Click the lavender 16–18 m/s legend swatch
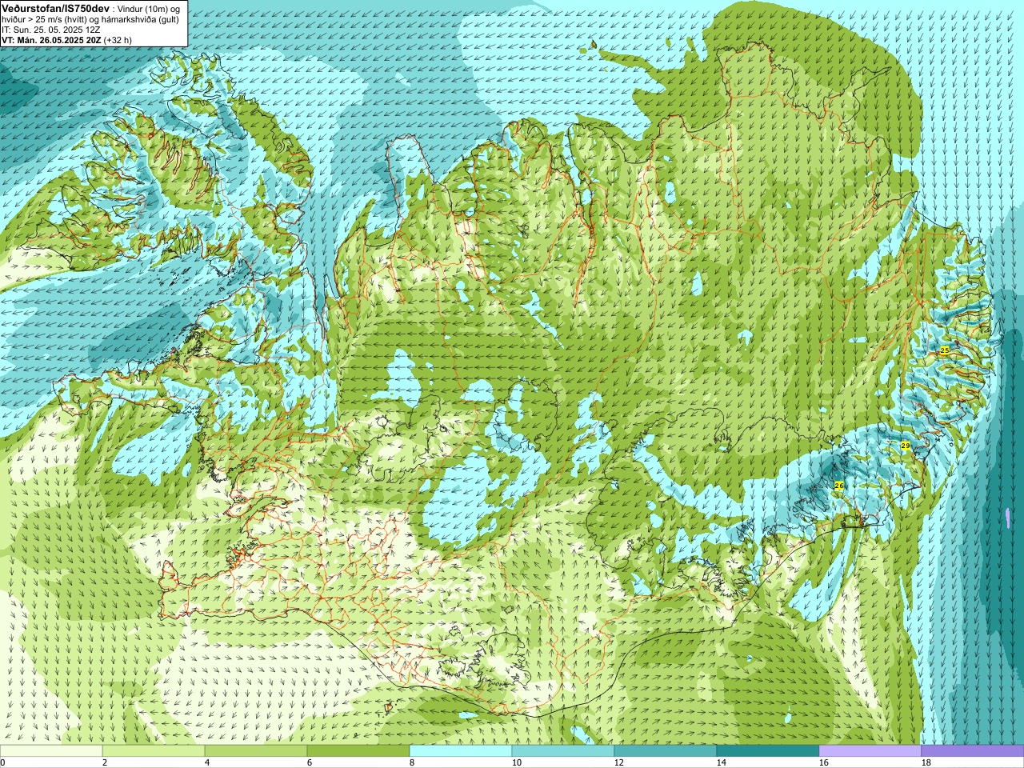Viewport: 1024px width, 768px height. pos(870,751)
